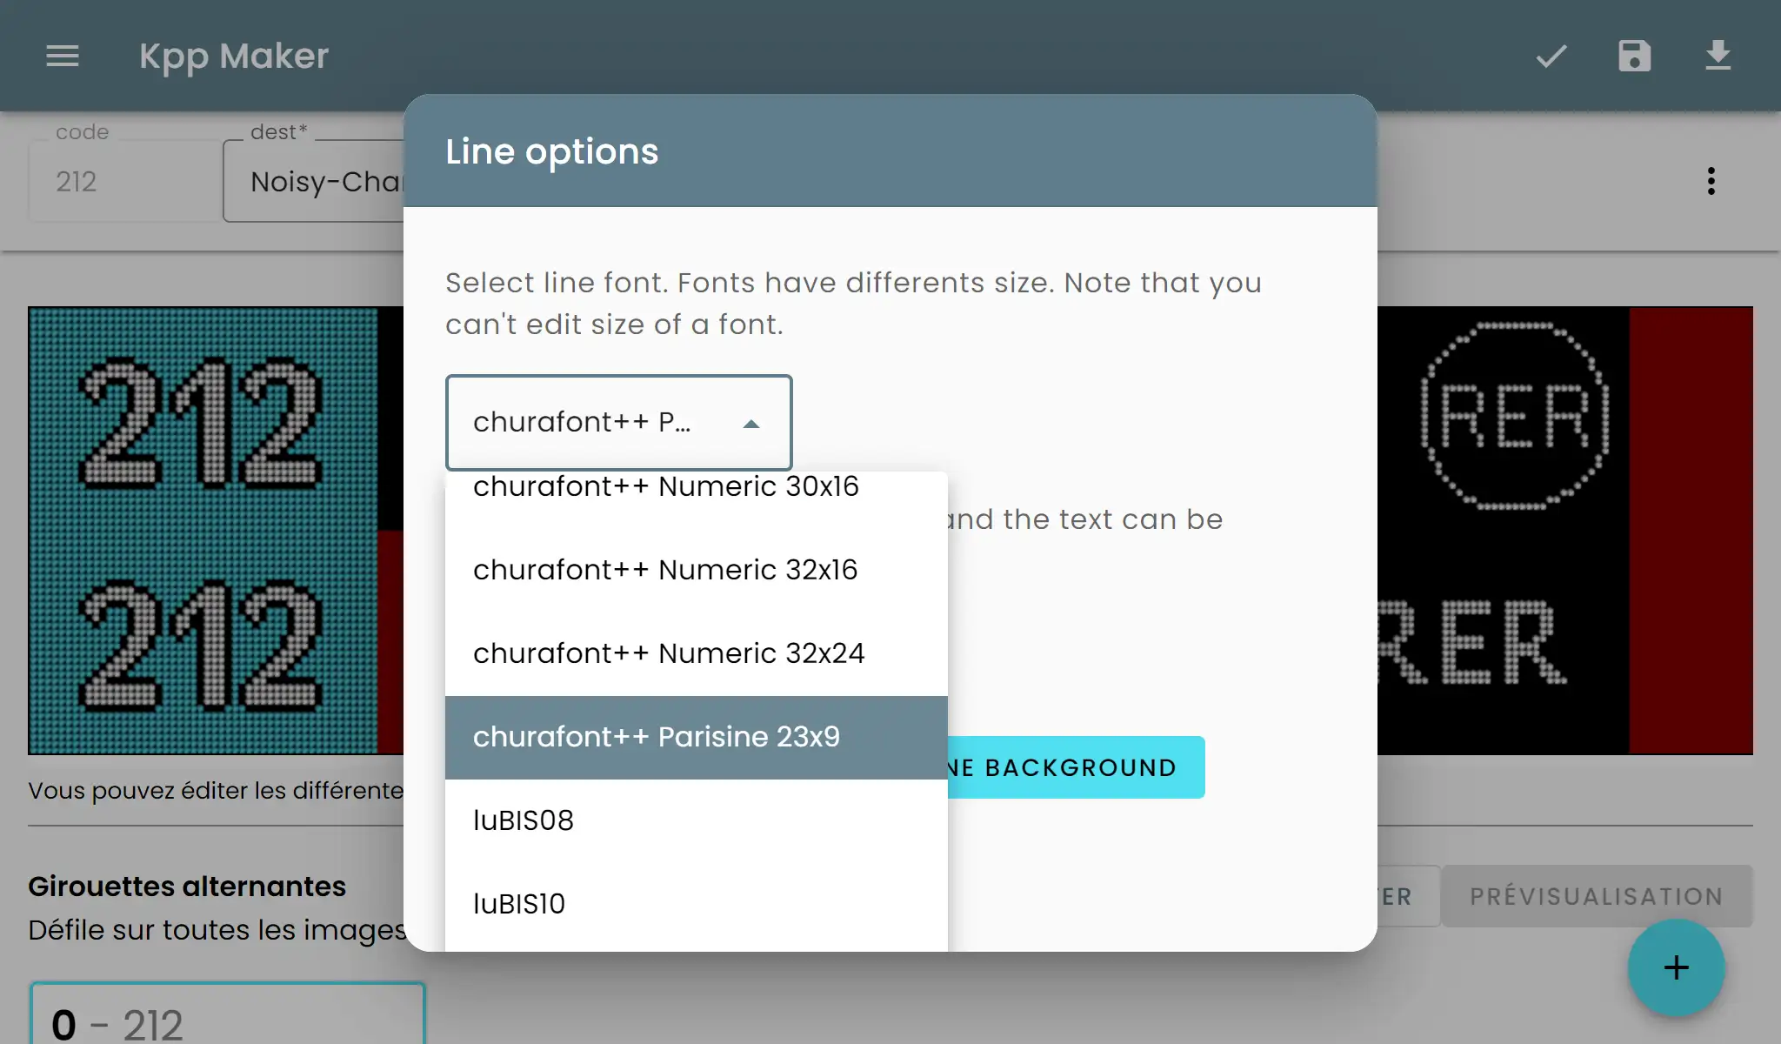Click the download icon in the toolbar
Screen dimensions: 1781x1044
pyautogui.click(x=1718, y=57)
